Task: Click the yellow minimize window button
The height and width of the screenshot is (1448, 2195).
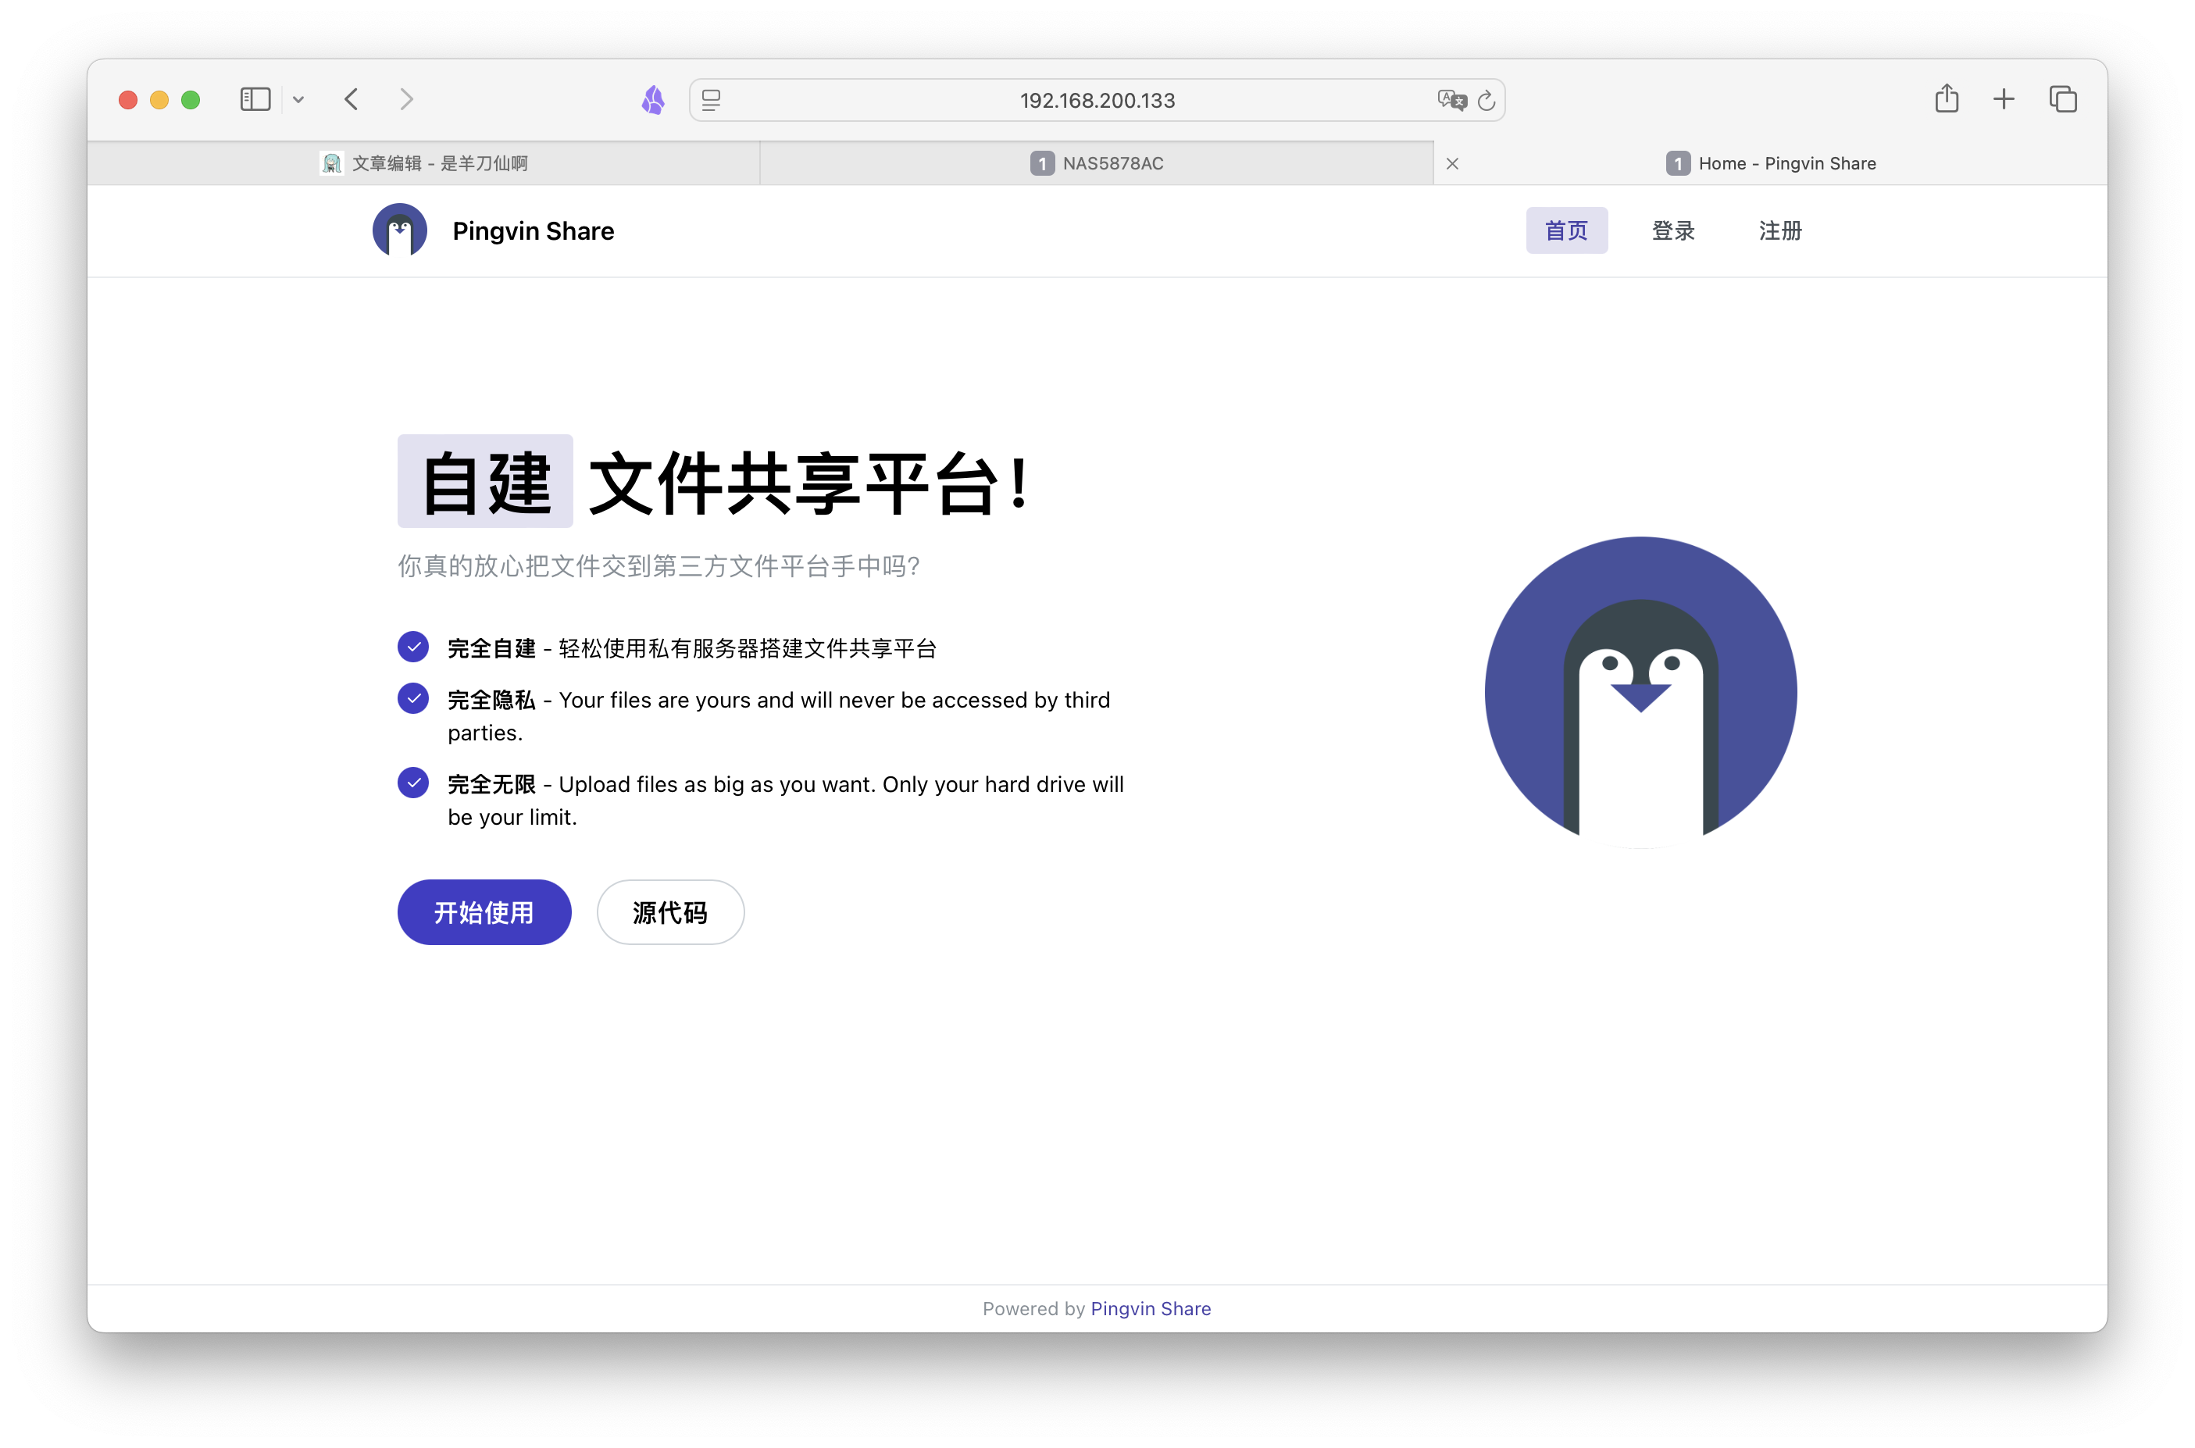Action: tap(160, 100)
